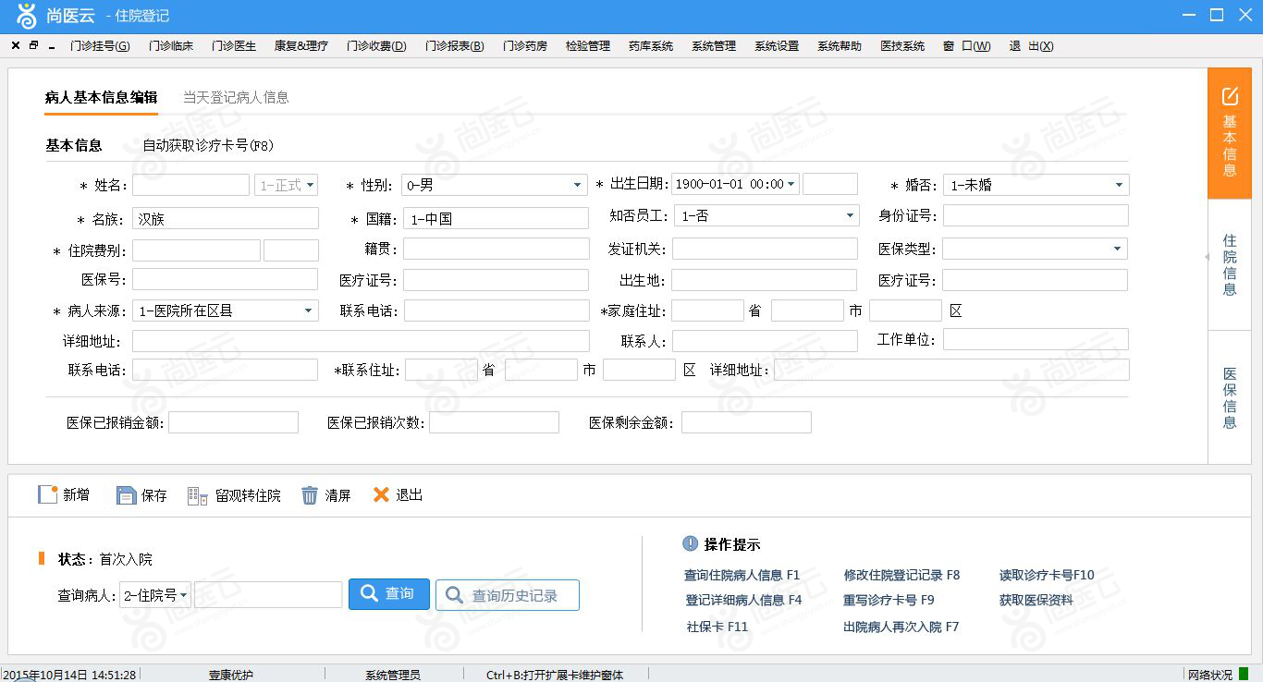
Task: Open the 查询病人 type dropdown showing 2-住院号
Action: coord(155,595)
